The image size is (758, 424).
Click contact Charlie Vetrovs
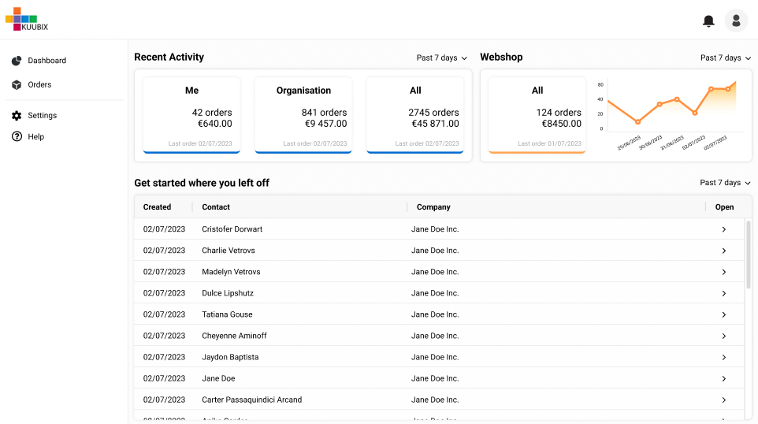tap(229, 251)
